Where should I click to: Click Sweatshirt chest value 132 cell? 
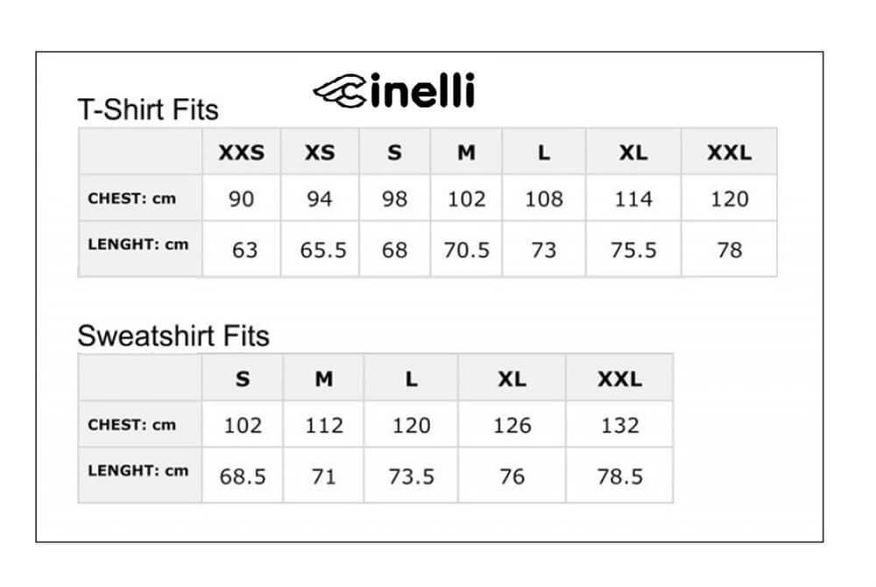[x=619, y=424]
